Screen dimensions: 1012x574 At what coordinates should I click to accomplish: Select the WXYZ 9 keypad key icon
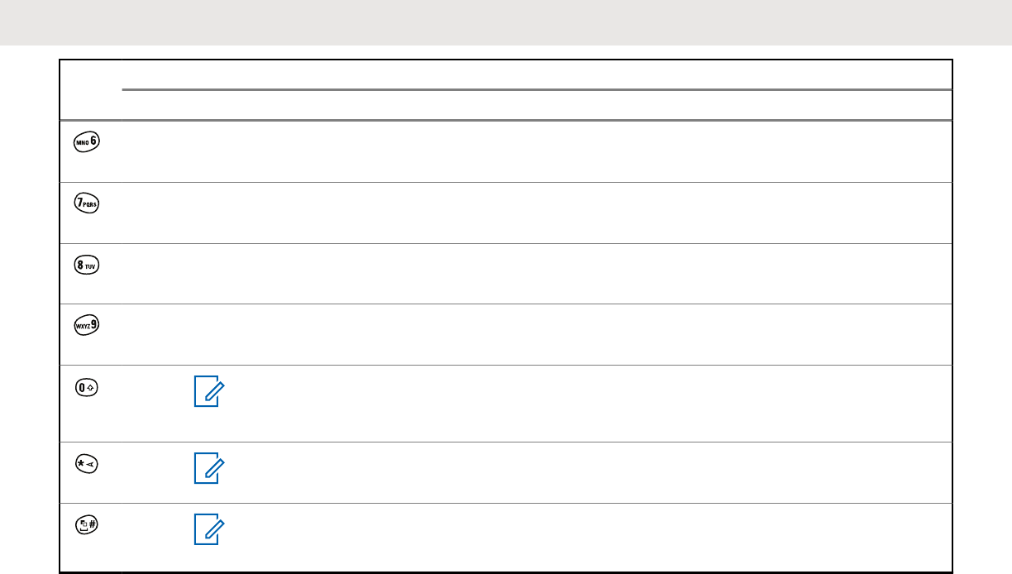pos(85,324)
